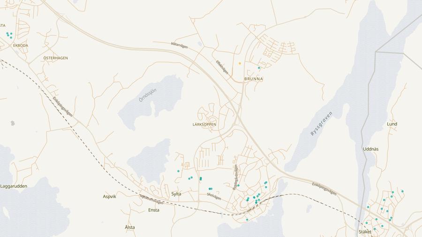This screenshot has width=422, height=237.
Task: Select the Aspvik place name
Action: pos(109,196)
